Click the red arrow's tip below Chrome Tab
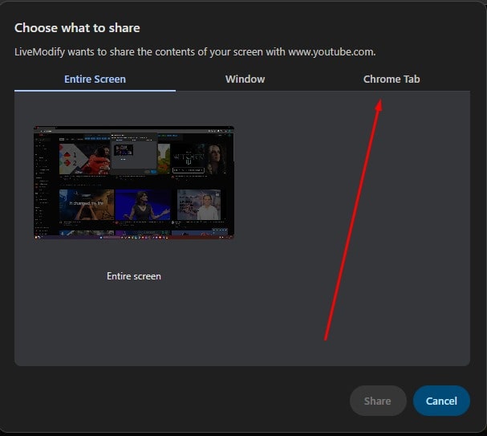The height and width of the screenshot is (436, 487). [379, 103]
